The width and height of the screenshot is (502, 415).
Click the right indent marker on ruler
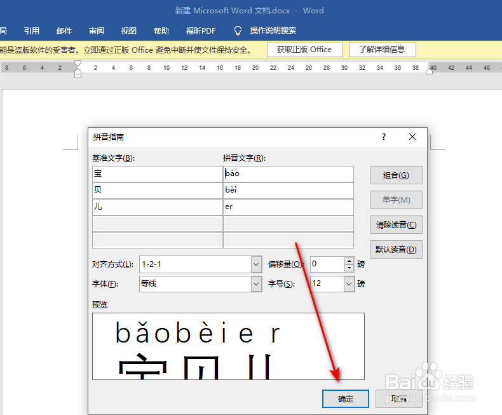point(430,71)
